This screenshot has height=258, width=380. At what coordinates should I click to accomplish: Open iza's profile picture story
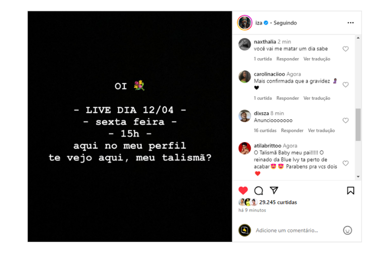coord(245,23)
